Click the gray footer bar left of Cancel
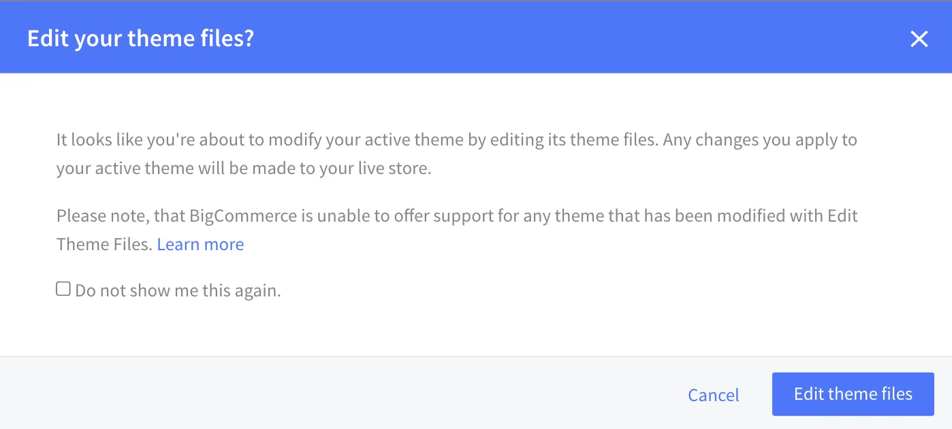 [340, 394]
